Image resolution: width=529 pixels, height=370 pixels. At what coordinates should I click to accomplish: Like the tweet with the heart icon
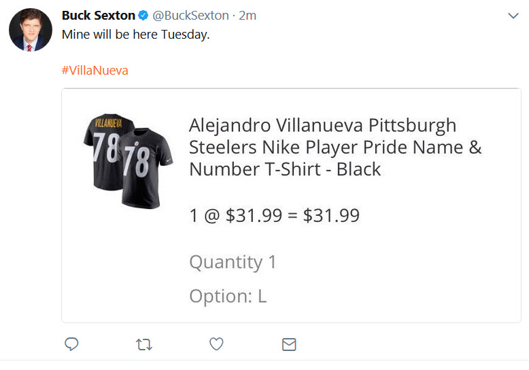click(x=216, y=344)
